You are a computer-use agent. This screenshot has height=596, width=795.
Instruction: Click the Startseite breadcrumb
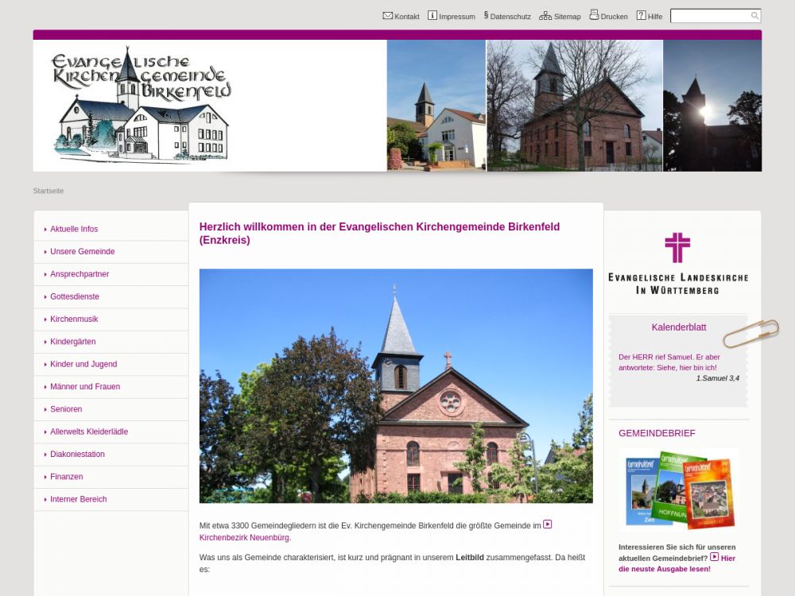pos(48,191)
